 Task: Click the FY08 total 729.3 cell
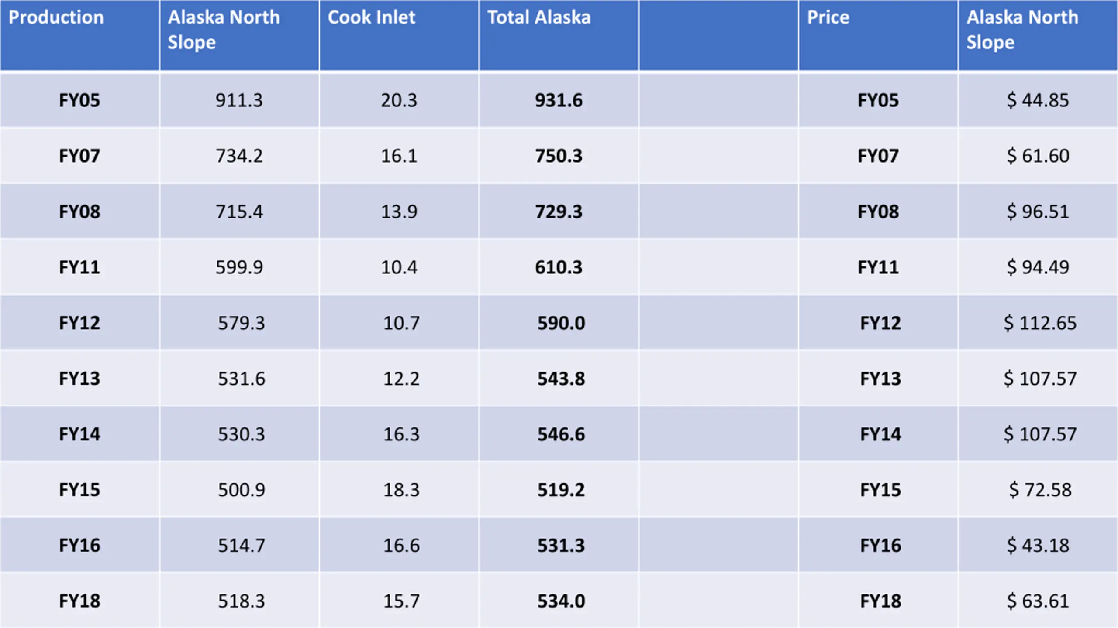[559, 212]
